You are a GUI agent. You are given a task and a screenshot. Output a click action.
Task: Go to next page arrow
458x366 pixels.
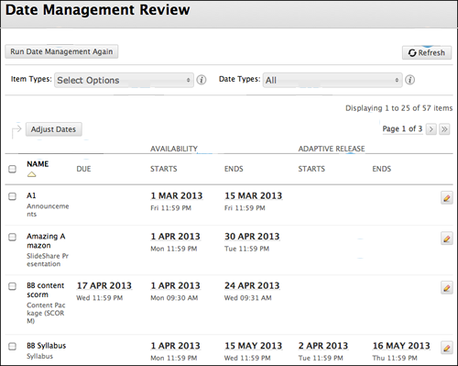[431, 129]
